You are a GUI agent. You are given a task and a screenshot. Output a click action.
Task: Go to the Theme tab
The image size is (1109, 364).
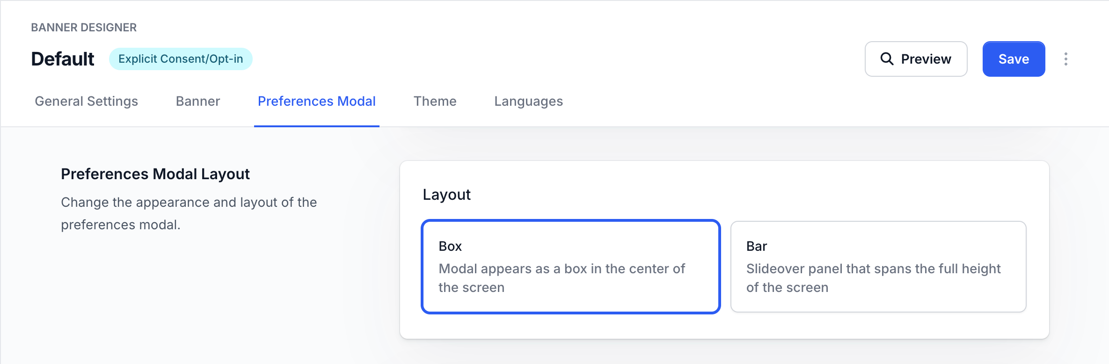click(435, 102)
